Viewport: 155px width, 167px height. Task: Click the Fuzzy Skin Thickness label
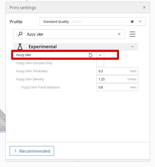click(32, 71)
